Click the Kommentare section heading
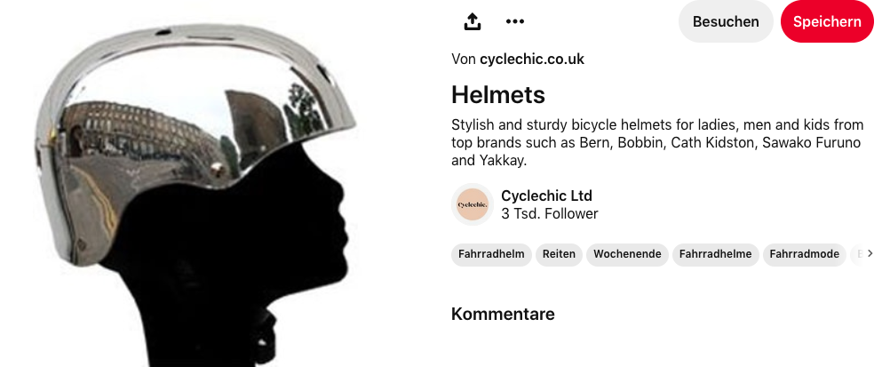Image resolution: width=890 pixels, height=367 pixels. [x=503, y=314]
